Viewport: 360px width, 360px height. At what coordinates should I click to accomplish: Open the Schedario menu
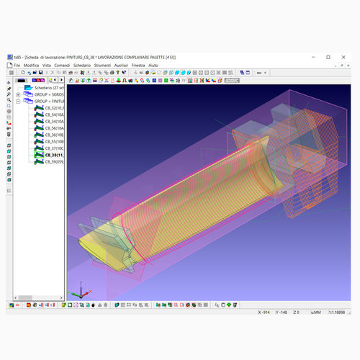82,66
